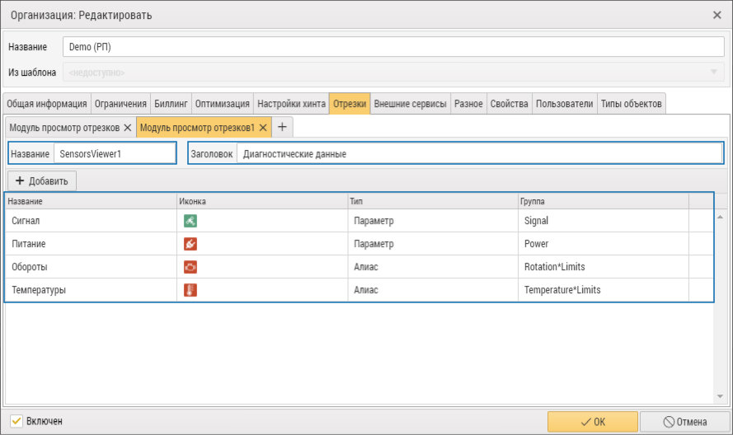
Task: Select the Обороты row name
Action: (30, 267)
